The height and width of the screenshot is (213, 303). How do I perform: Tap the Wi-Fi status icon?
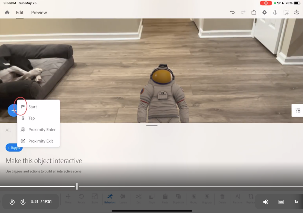[x=279, y=3]
